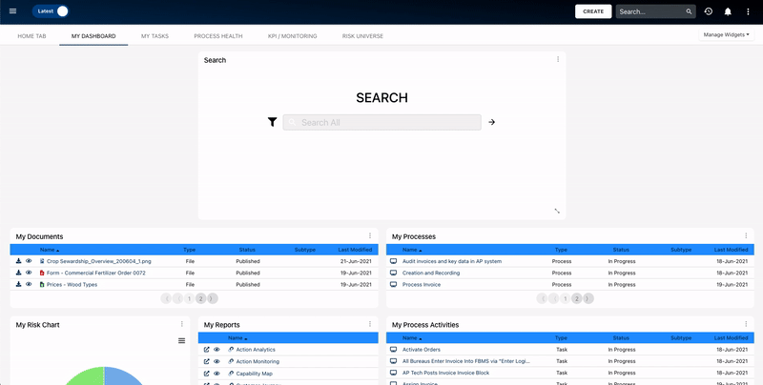Sort My Documents by Name column
The width and height of the screenshot is (763, 385).
pyautogui.click(x=50, y=250)
